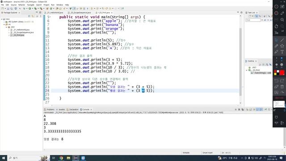Collapse the ch01 package node
Image resolution: width=286 pixels, height=161 pixels.
tap(6, 27)
